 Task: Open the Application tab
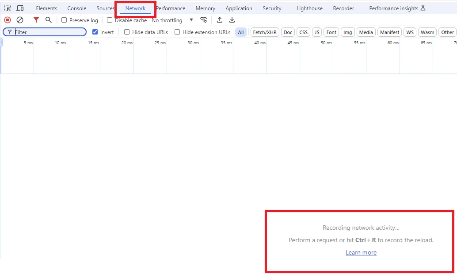click(239, 8)
